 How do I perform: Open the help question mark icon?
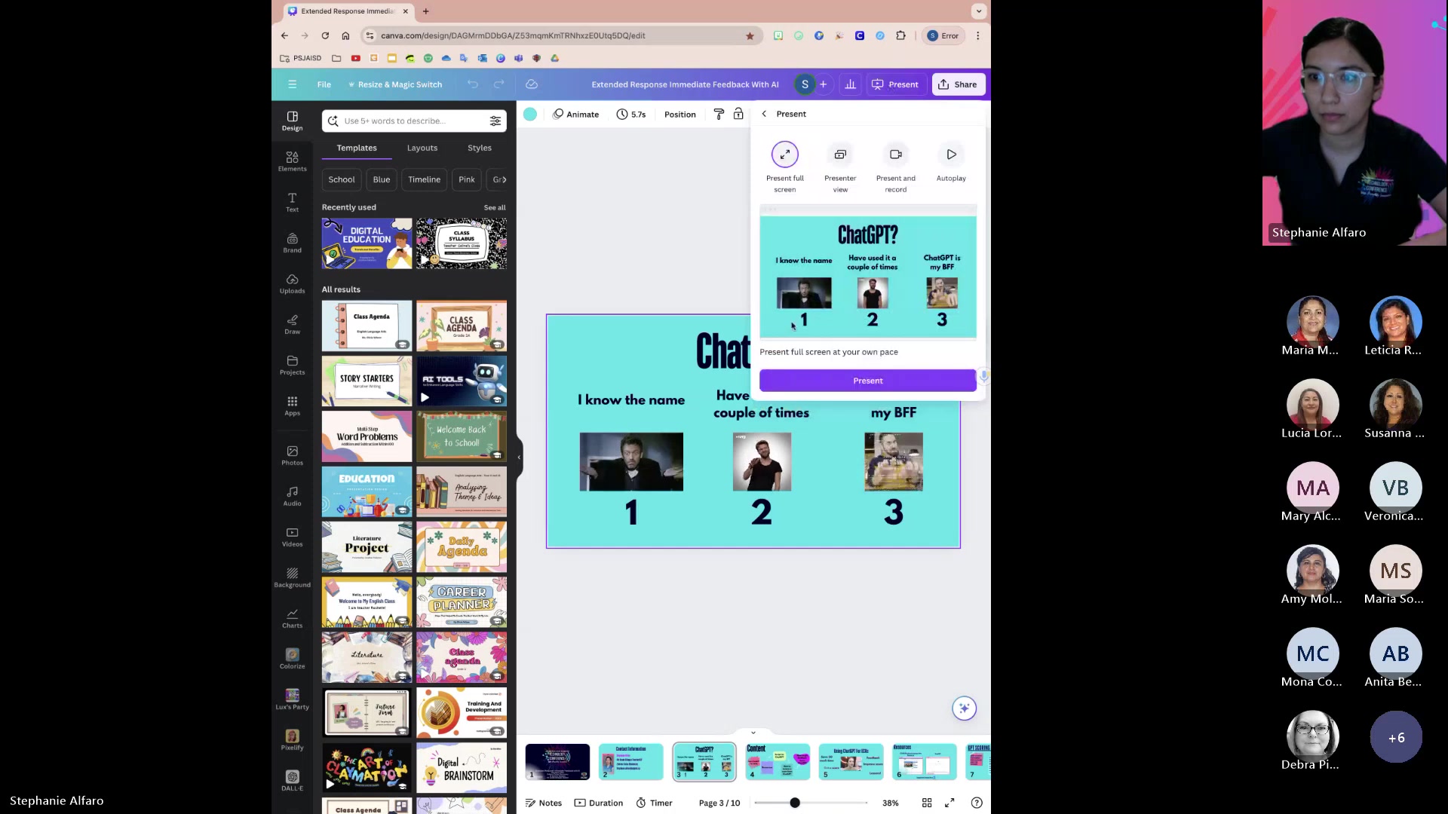[x=977, y=803]
